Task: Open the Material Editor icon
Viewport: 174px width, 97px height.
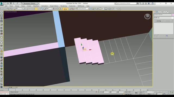Action: 109,9
